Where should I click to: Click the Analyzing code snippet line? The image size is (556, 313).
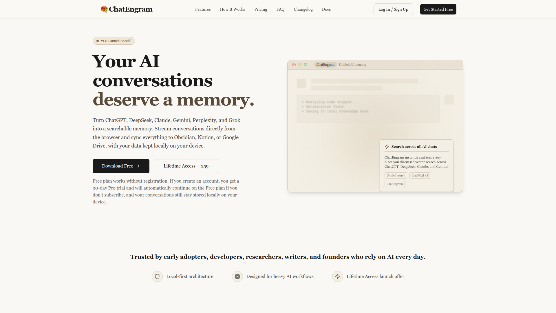[330, 102]
